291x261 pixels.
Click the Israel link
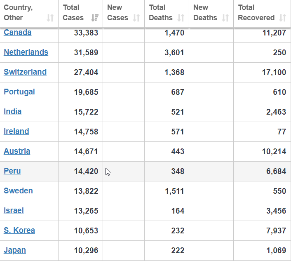(14, 211)
